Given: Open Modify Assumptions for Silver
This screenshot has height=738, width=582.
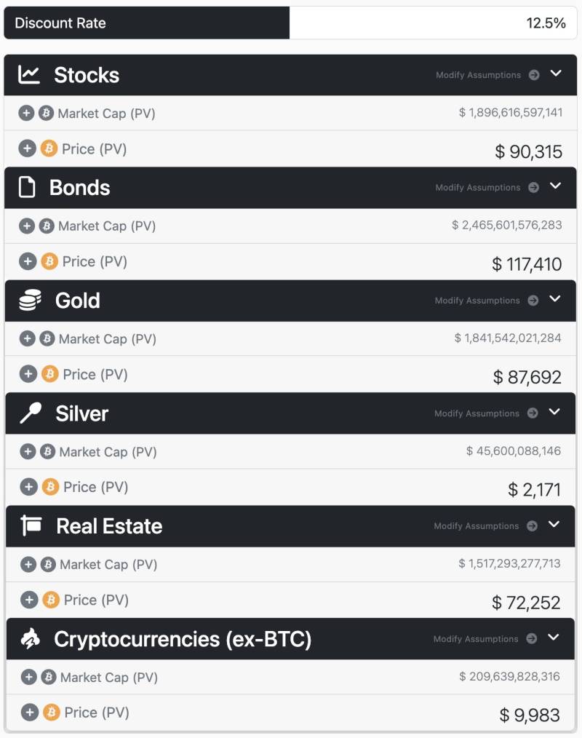Looking at the screenshot, I should tap(485, 413).
